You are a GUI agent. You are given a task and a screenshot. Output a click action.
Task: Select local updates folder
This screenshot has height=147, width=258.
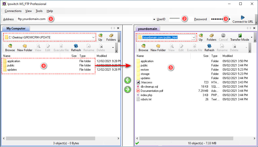point(10,70)
